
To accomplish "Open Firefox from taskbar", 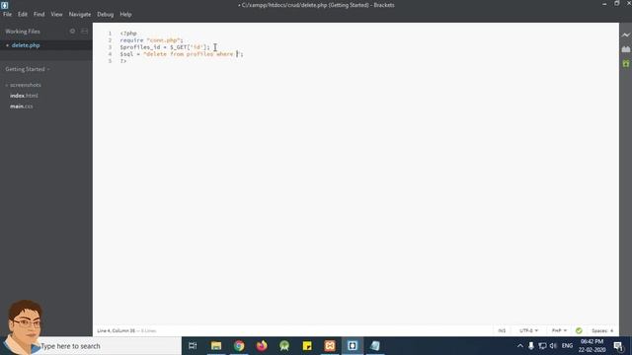I will click(x=262, y=346).
